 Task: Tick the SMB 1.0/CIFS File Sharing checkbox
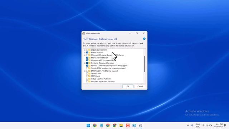pyautogui.click(x=87, y=71)
